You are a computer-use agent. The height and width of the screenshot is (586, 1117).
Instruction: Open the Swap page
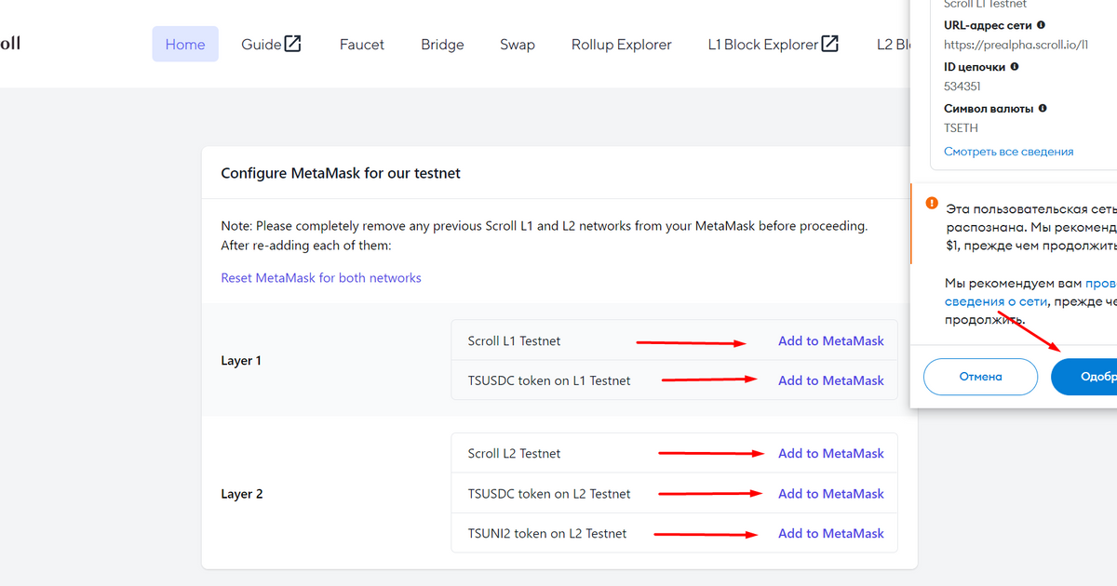point(518,44)
